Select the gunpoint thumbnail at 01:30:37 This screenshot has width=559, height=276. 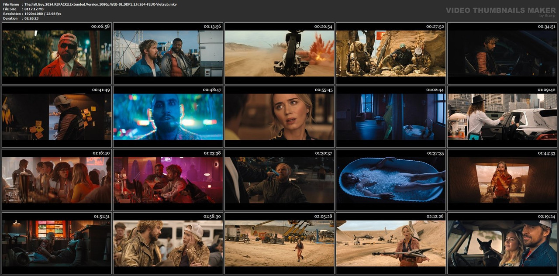tap(279, 179)
